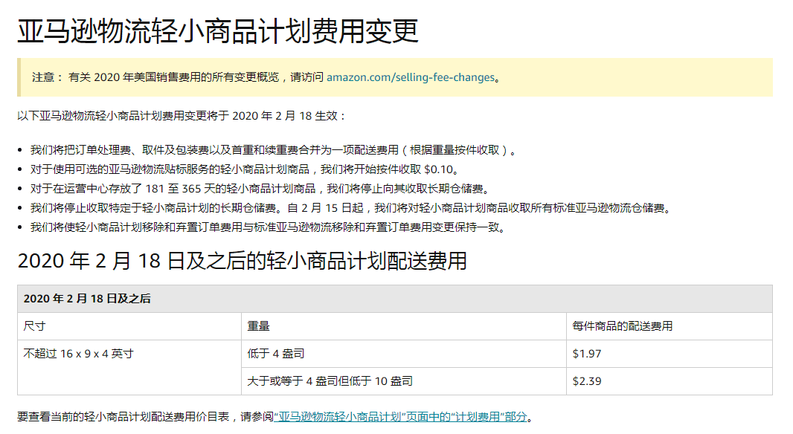Click the sentence about changes effective 2020 年 2 月 18 生效
The image size is (793, 434).
(182, 116)
